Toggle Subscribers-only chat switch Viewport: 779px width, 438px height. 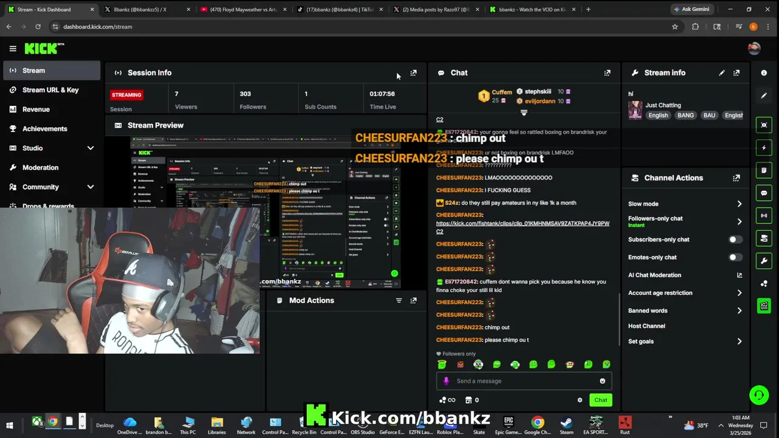735,240
